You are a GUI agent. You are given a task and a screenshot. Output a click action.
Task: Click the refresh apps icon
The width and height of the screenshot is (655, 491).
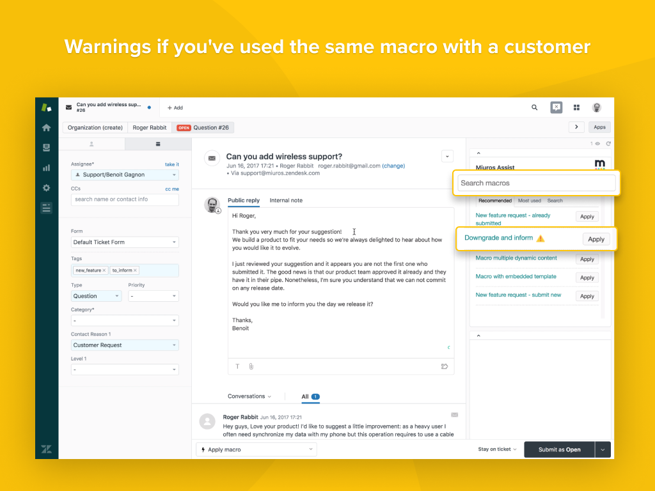point(608,144)
